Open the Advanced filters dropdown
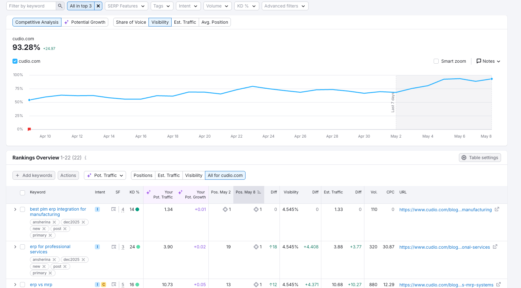Viewport: 521px width, 288px height. [x=285, y=6]
